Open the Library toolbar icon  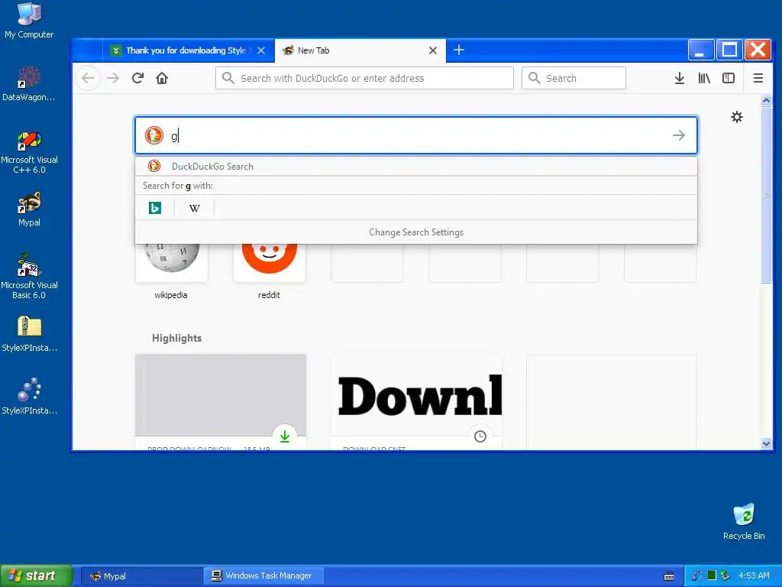pyautogui.click(x=704, y=79)
